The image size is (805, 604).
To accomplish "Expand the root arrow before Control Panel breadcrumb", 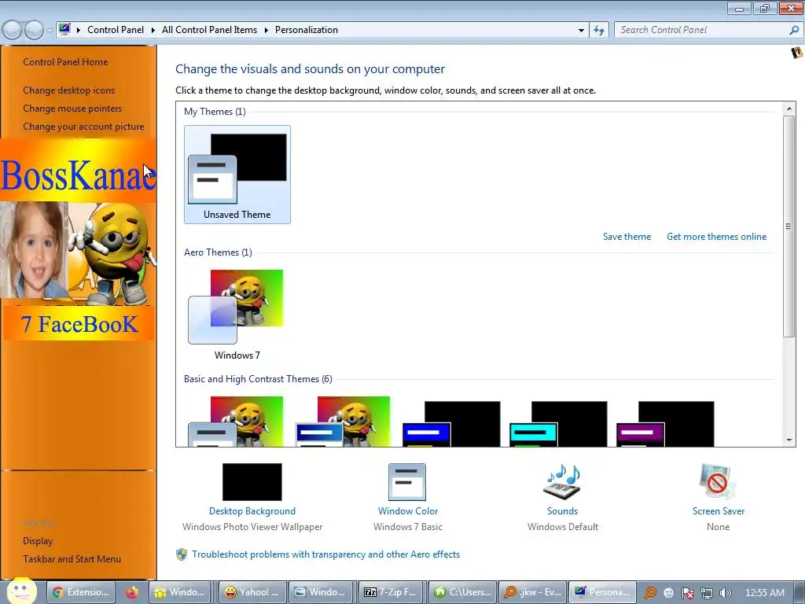I will (x=79, y=30).
